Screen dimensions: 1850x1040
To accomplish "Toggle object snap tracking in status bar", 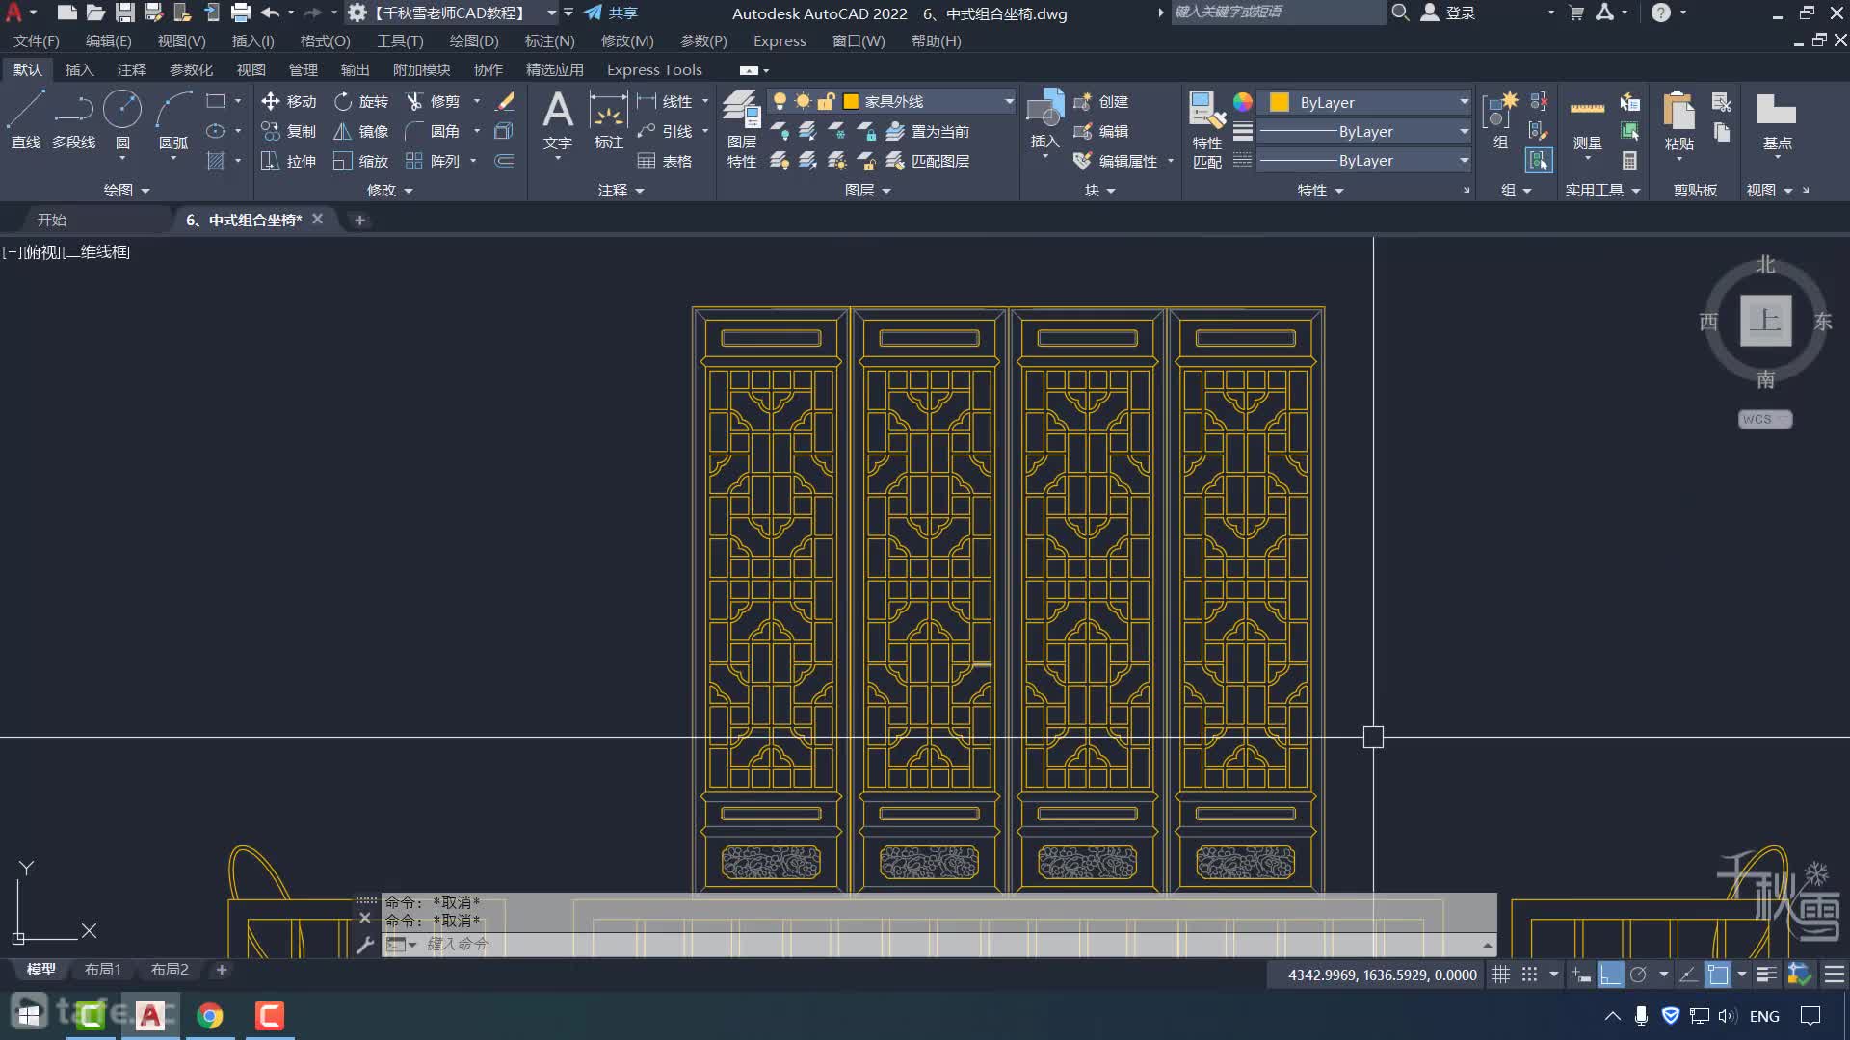I will click(1688, 975).
